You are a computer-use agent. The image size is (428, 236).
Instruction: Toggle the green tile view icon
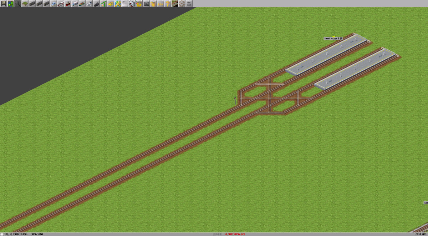(x=175, y=4)
